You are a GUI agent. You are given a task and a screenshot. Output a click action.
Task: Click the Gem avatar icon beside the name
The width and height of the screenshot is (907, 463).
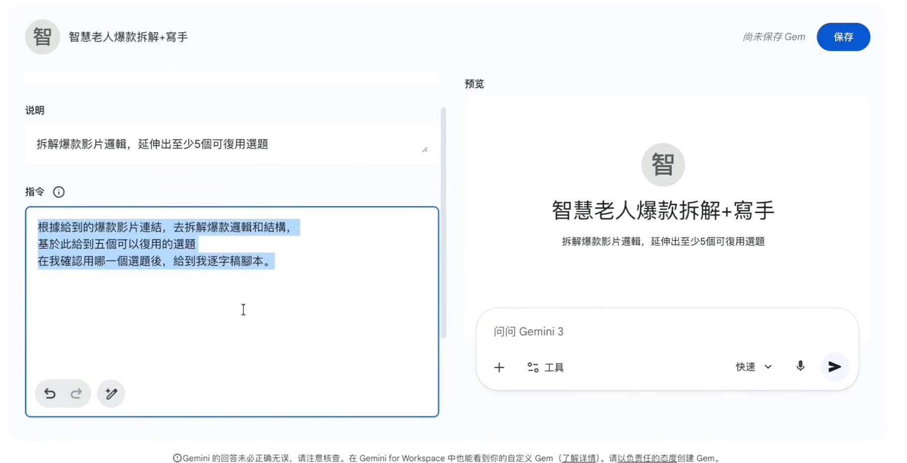coord(43,37)
